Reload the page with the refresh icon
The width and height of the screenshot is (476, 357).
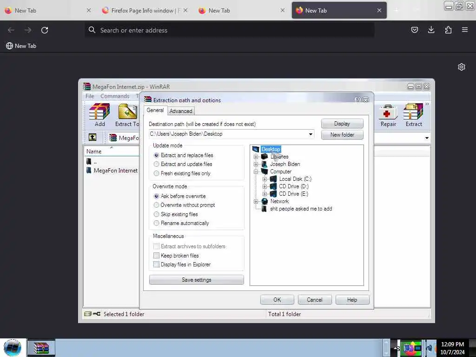pos(45,30)
